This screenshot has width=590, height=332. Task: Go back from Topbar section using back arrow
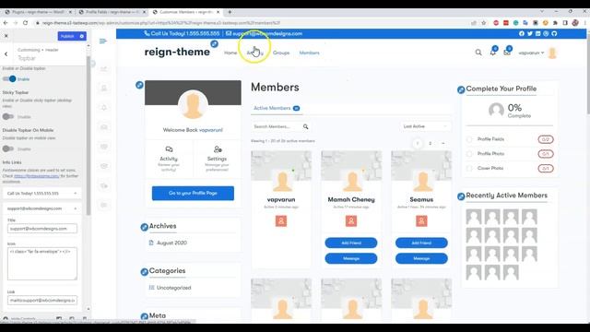click(x=6, y=53)
